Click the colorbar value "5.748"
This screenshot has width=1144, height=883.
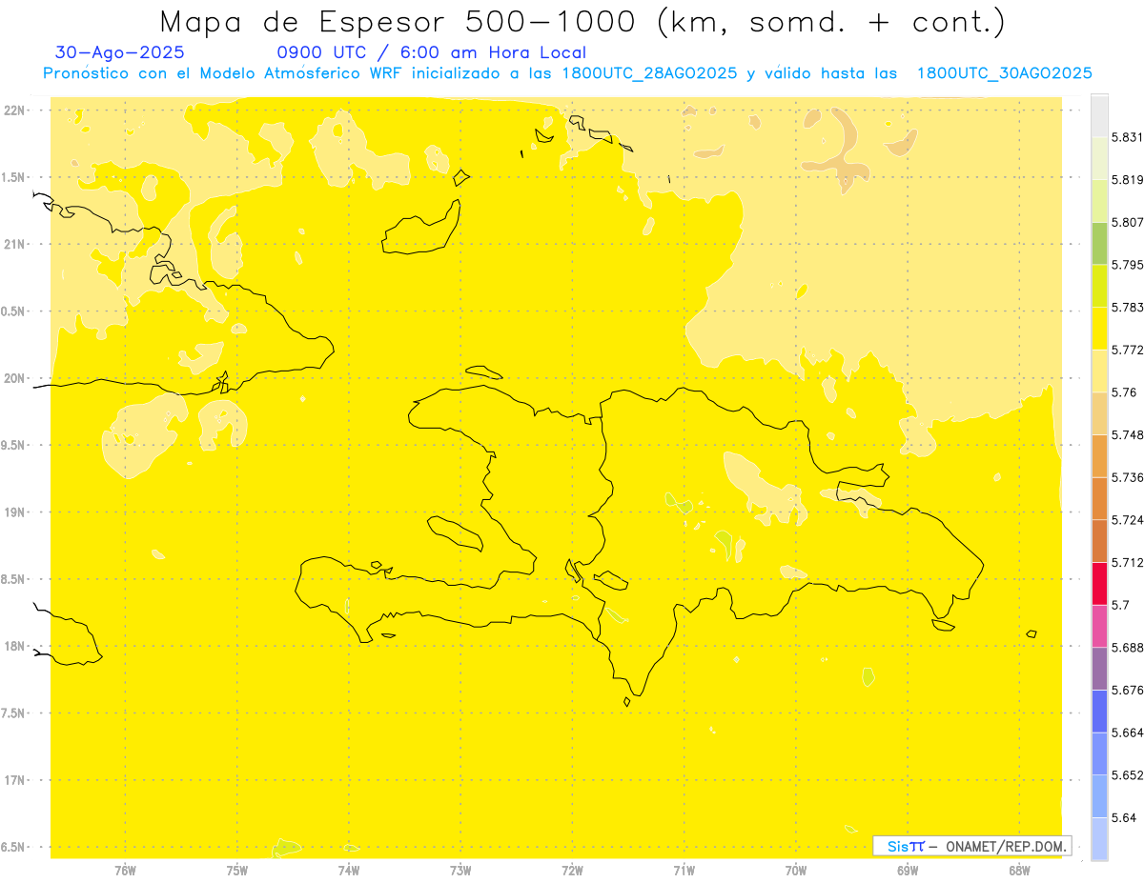click(x=1127, y=434)
